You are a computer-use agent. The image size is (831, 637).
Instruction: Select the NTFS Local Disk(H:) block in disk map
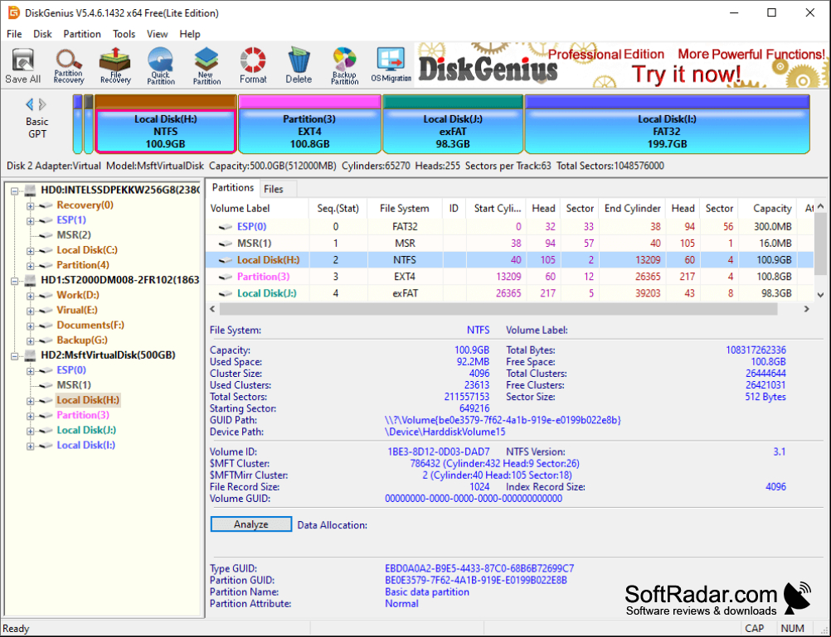pos(165,125)
